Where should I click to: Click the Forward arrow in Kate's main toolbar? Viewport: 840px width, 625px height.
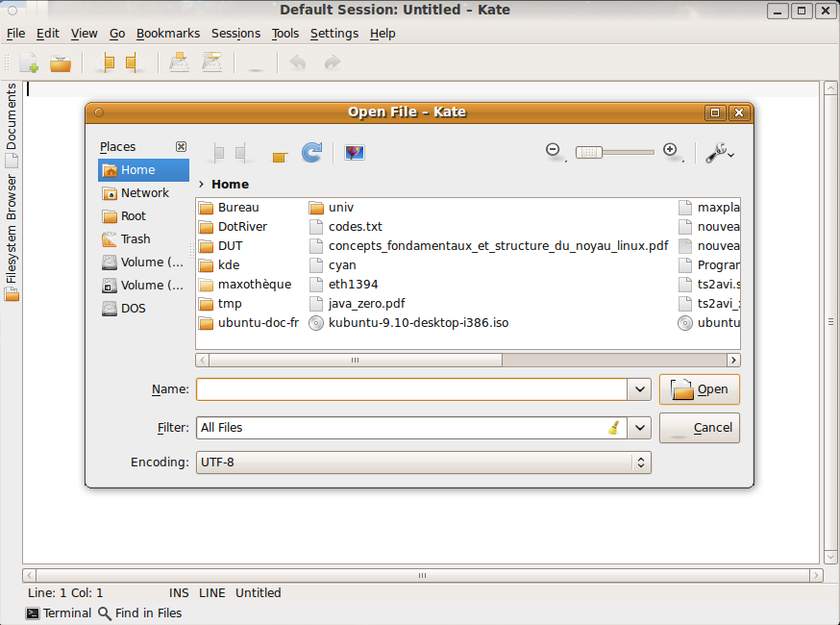click(134, 62)
